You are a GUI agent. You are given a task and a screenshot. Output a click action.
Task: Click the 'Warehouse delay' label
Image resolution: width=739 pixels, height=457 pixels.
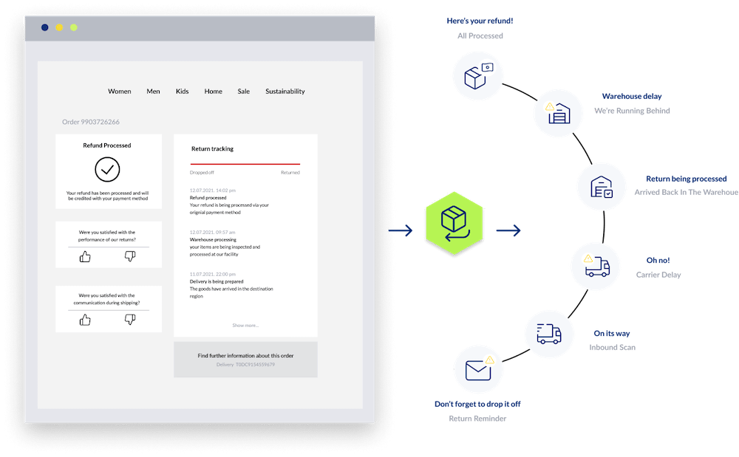pyautogui.click(x=632, y=96)
